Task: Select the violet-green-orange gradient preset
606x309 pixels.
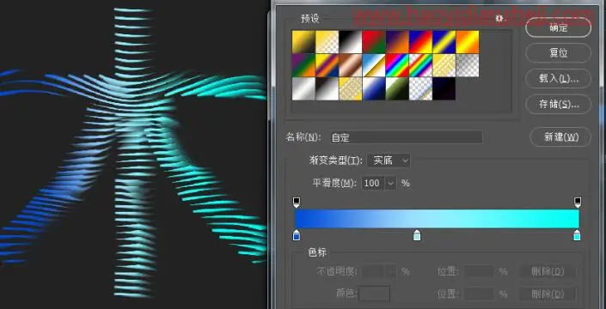Action: pos(303,65)
